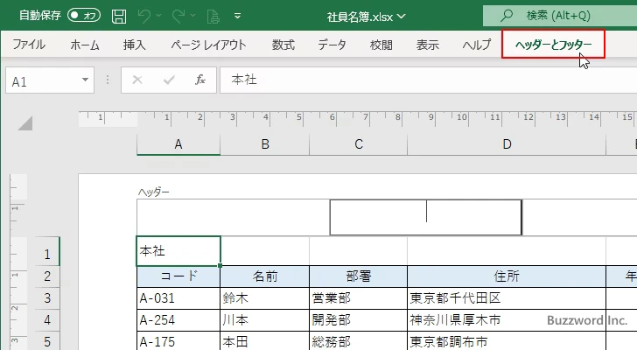The width and height of the screenshot is (637, 350).
Task: Click the formula bar Enter checkmark icon
Action: pyautogui.click(x=169, y=80)
